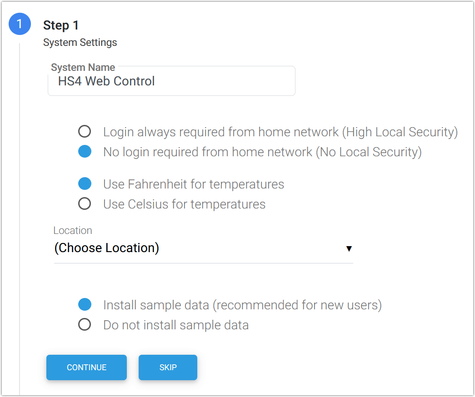Click the 'Use Celsius for temperatures' label text
This screenshot has height=397, width=475.
pos(184,204)
